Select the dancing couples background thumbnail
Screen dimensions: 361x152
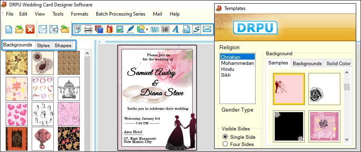point(43,114)
